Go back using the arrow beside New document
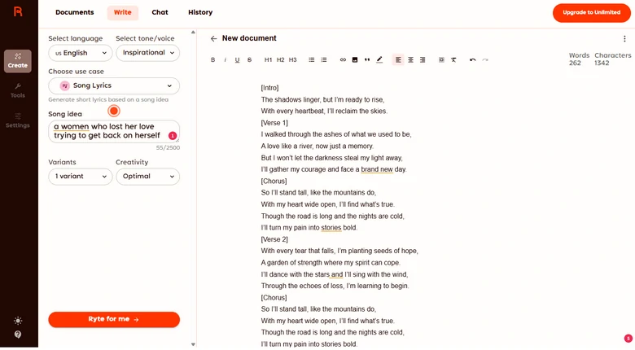This screenshot has height=350, width=635. (214, 38)
